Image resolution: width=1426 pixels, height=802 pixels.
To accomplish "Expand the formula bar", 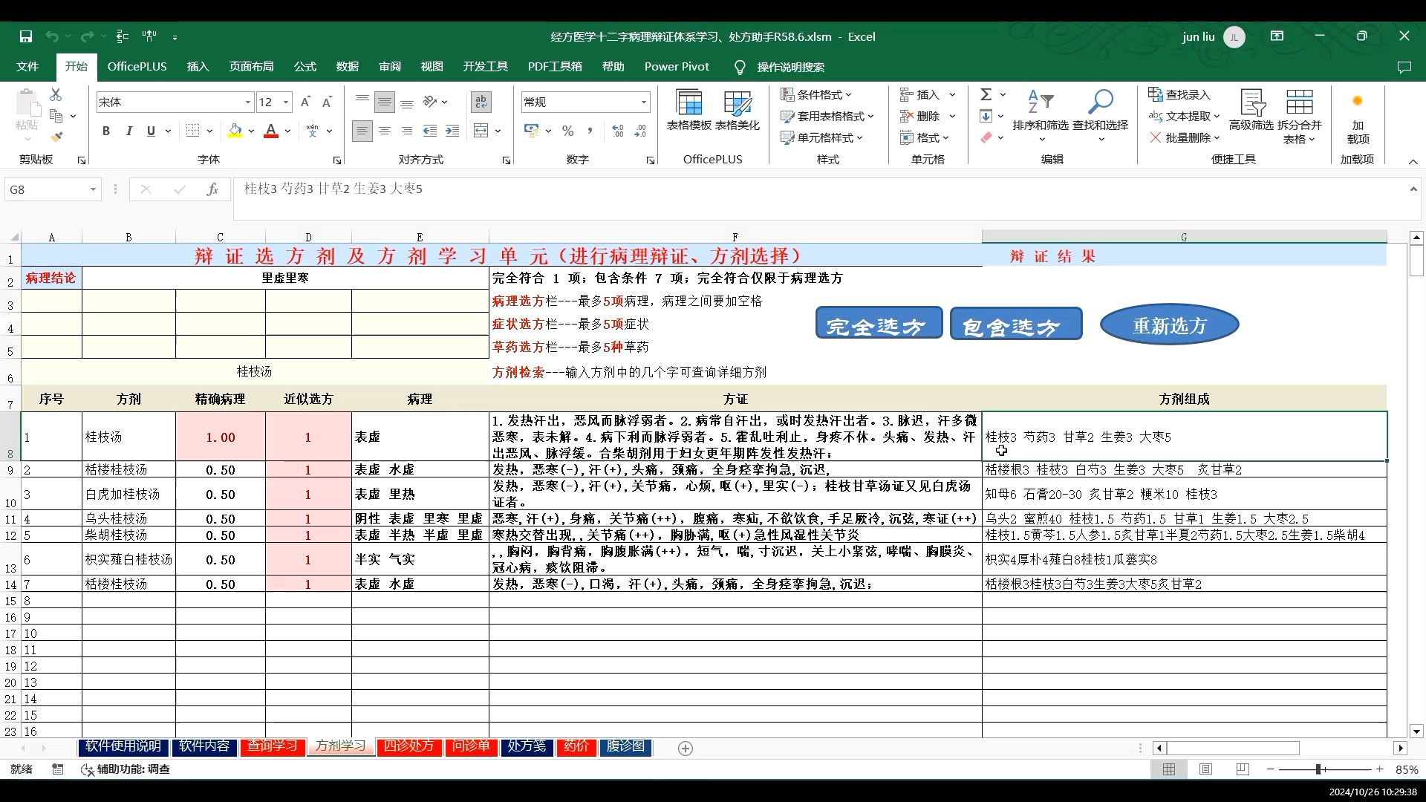I will pyautogui.click(x=1413, y=189).
